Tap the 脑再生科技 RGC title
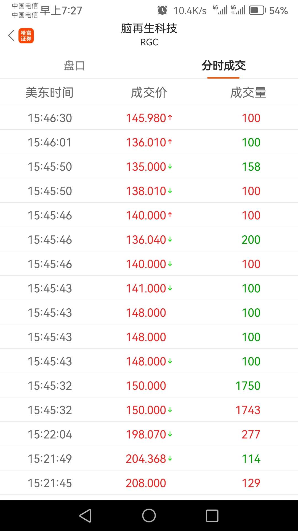Viewport: 298px width, 531px height. point(149,35)
